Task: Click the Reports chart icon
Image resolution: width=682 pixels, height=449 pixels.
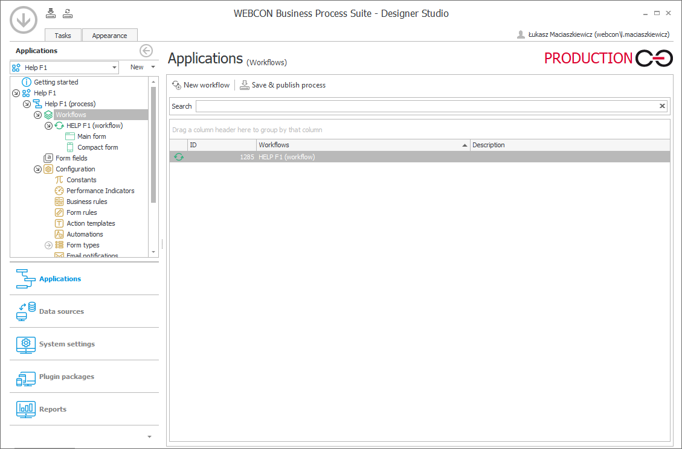Action: tap(25, 409)
